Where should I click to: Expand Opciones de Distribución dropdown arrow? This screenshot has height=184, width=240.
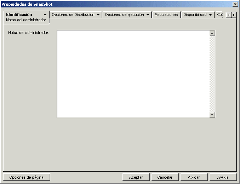98,15
